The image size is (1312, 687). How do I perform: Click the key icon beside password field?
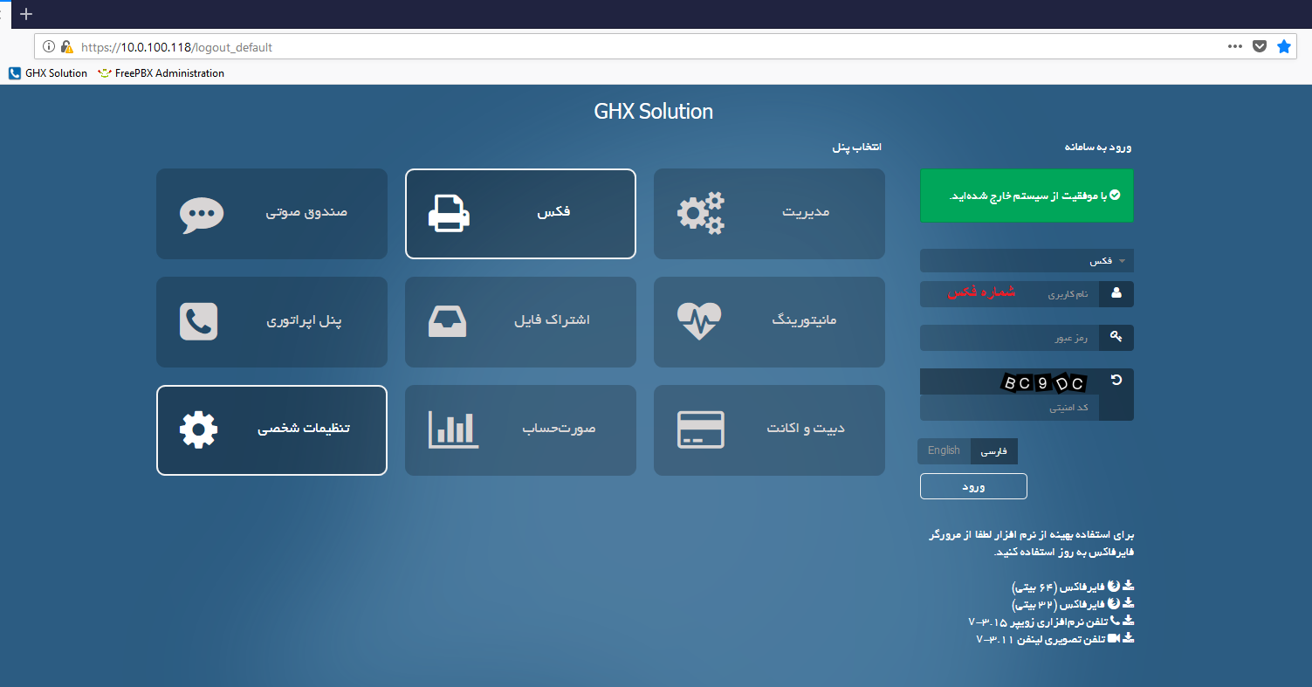tap(1116, 337)
